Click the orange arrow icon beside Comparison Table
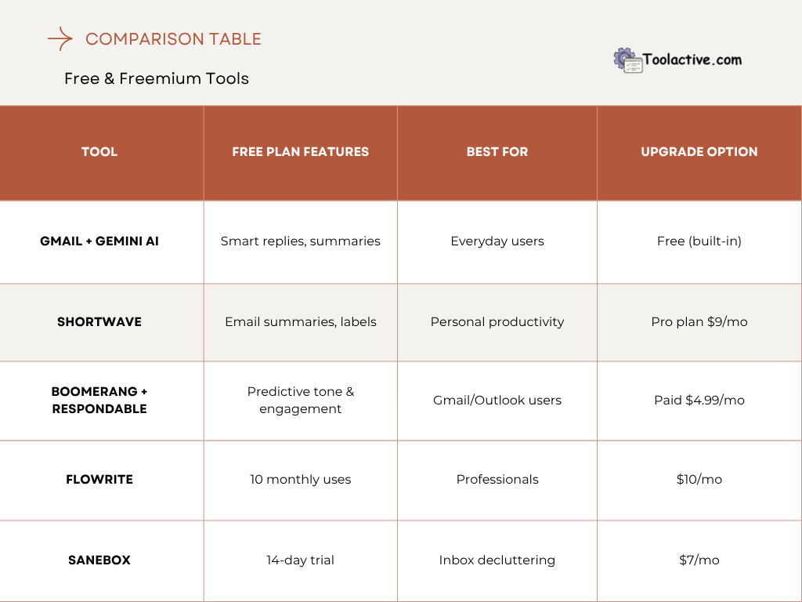 tap(60, 38)
